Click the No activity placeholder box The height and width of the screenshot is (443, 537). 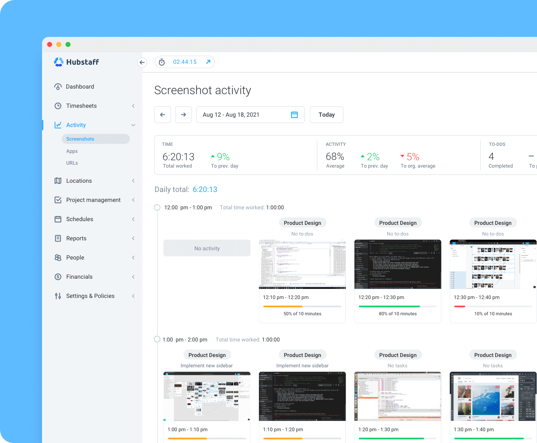207,248
